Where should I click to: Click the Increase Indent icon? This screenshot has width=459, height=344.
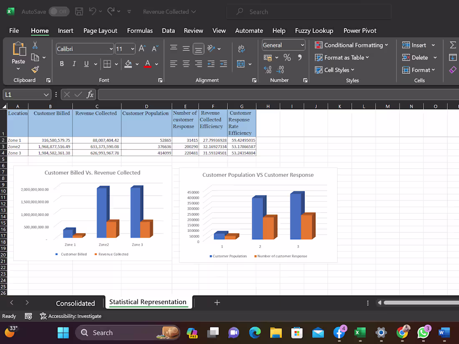pos(224,64)
